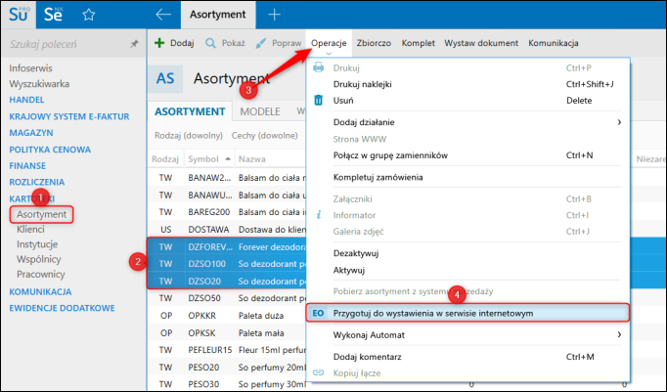Click the Pokaż magnifier icon

click(x=210, y=43)
